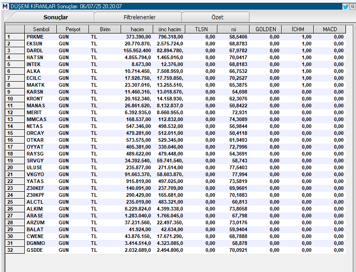Sort by the MACD column header

(x=330, y=29)
